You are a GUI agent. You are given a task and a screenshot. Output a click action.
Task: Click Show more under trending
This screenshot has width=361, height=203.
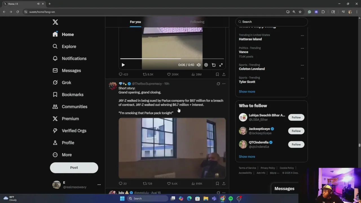[247, 92]
